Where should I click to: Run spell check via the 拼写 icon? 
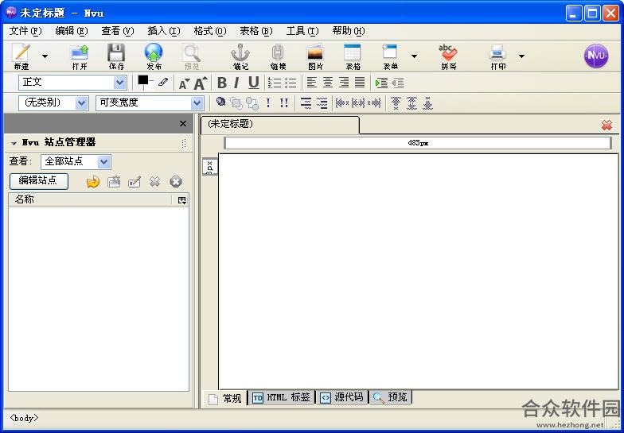pyautogui.click(x=448, y=56)
